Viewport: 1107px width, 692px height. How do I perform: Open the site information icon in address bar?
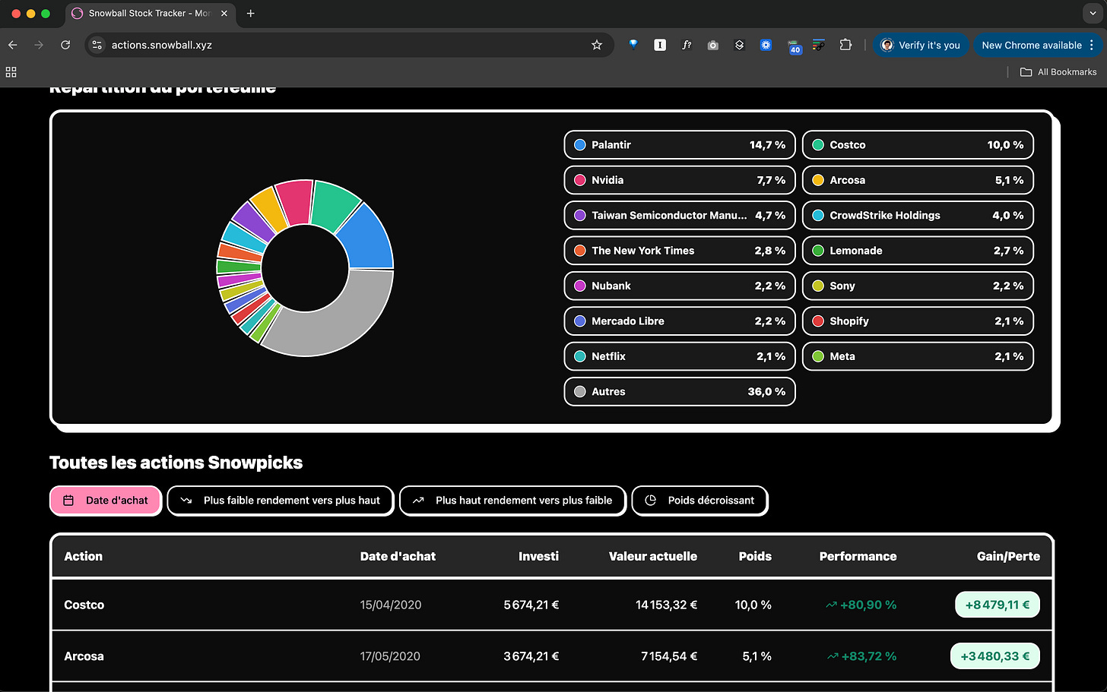coord(97,45)
